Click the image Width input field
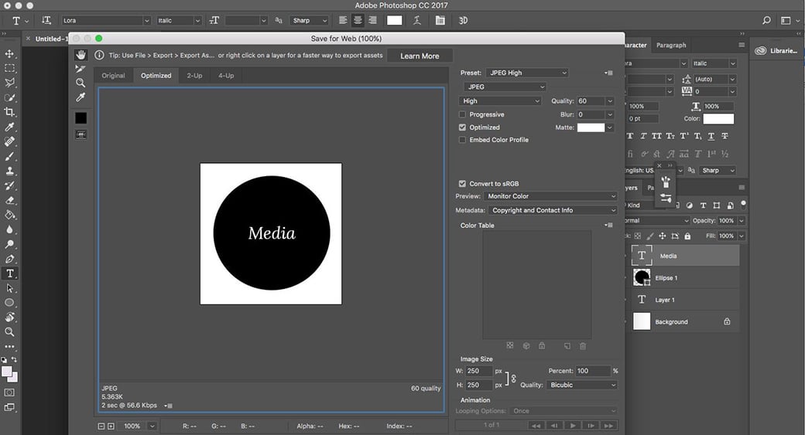The height and width of the screenshot is (435, 805). (479, 371)
